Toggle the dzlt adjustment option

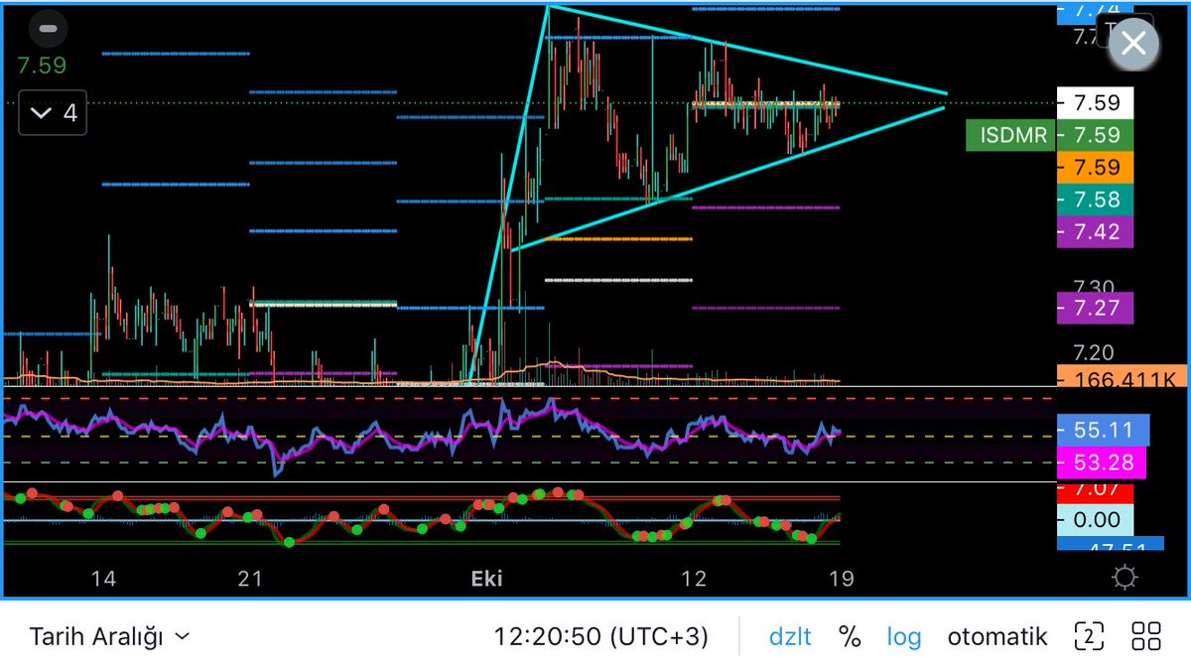pos(790,636)
